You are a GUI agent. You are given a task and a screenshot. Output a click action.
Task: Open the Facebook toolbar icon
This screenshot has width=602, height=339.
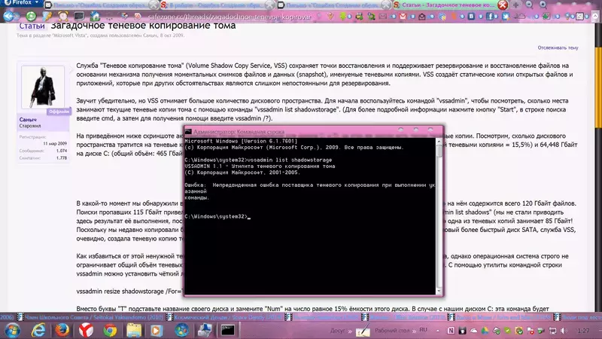[x=491, y=17]
